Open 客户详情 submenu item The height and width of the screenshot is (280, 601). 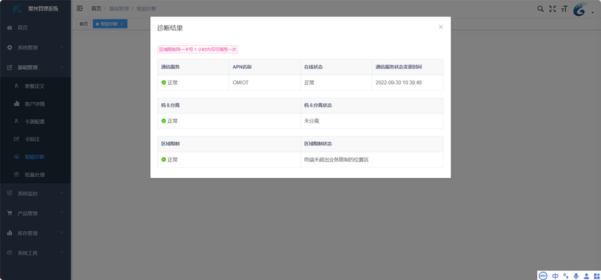point(35,104)
